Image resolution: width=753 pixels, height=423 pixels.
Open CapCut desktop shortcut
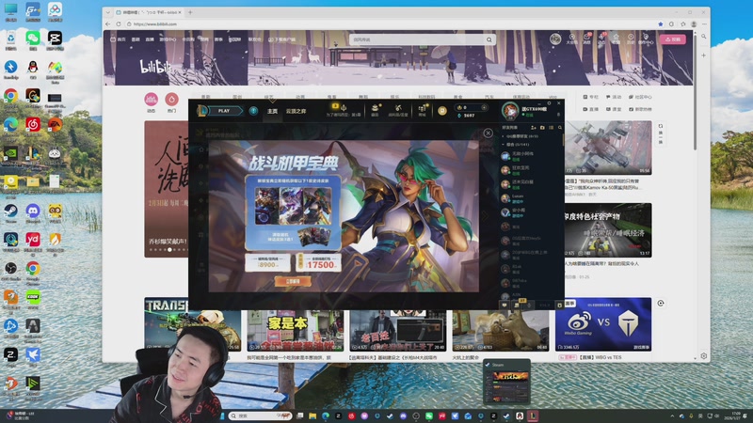click(55, 40)
